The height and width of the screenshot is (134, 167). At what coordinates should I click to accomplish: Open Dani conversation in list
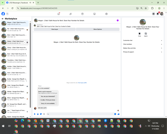[15, 55]
